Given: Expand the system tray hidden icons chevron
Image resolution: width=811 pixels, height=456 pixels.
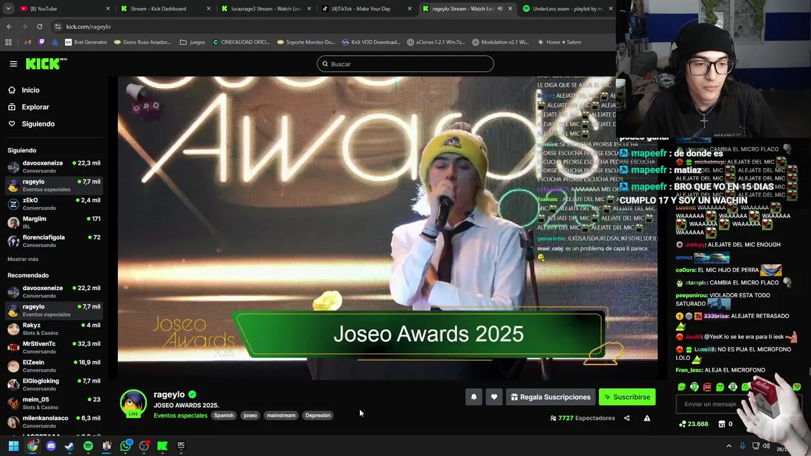Looking at the screenshot, I should pos(729,446).
